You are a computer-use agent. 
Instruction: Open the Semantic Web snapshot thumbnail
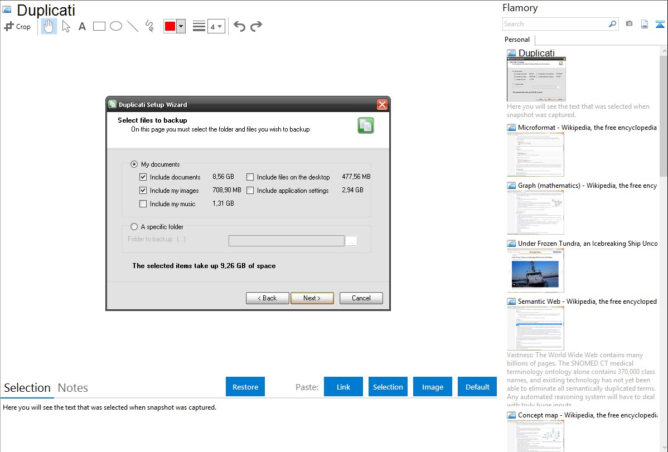click(x=535, y=328)
